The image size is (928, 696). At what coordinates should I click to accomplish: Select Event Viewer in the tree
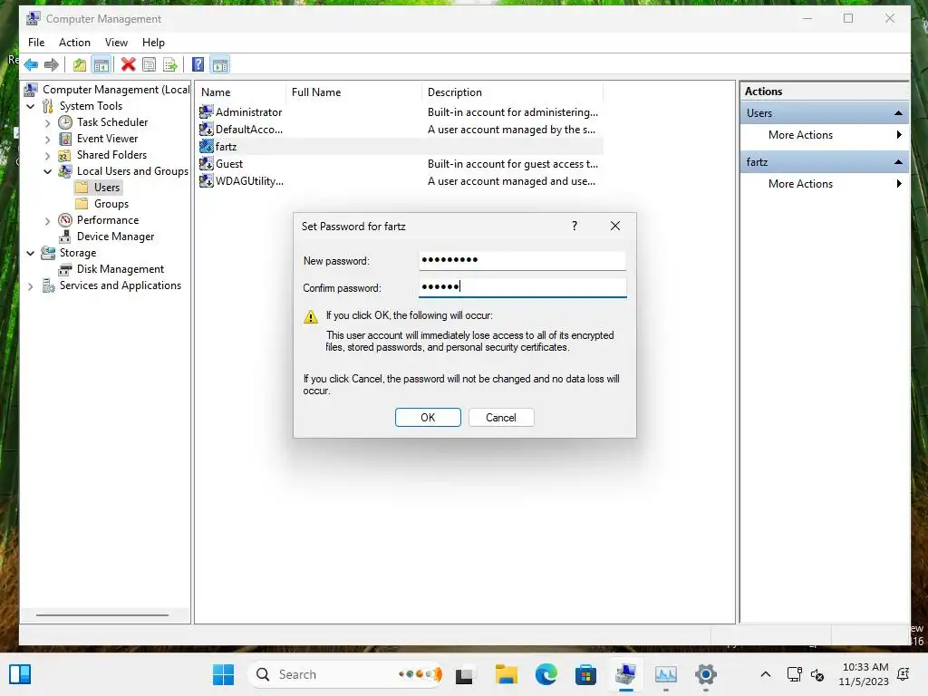pos(107,139)
